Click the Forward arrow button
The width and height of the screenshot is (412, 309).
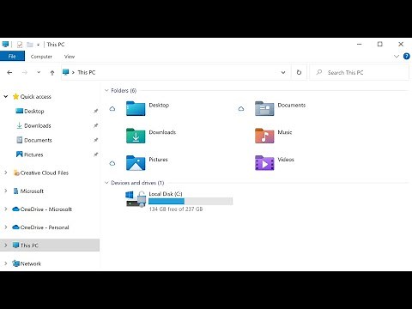coord(25,73)
